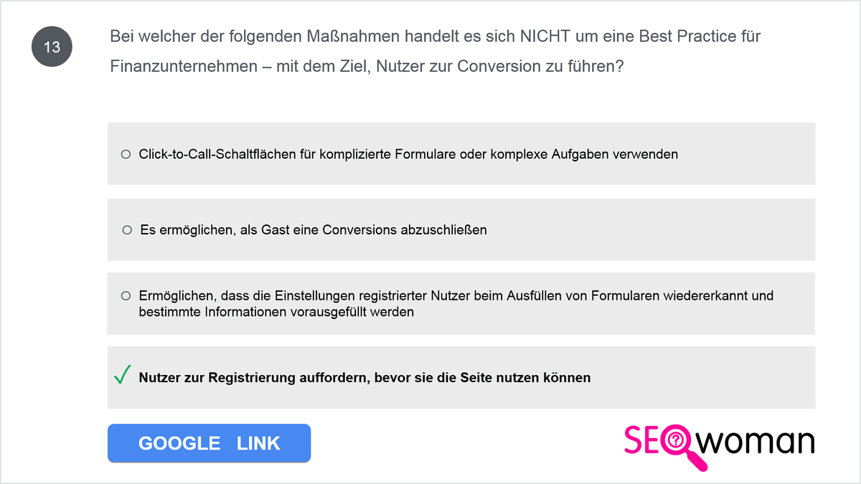This screenshot has width=861, height=484.
Task: Select the answer about Click-to-Call-Schaltflächen text
Action: point(408,154)
